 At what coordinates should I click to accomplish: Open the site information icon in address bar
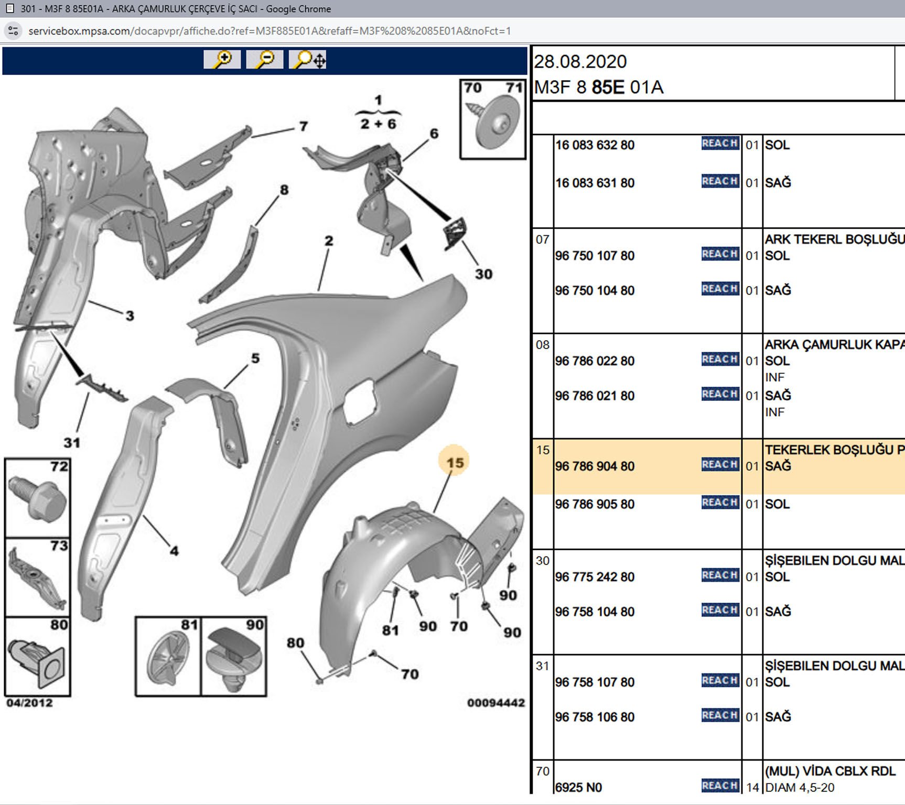(x=14, y=31)
